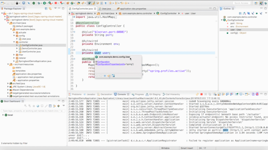Open the Debug button dropdown arrow
This screenshot has width=268, height=150.
42,3
